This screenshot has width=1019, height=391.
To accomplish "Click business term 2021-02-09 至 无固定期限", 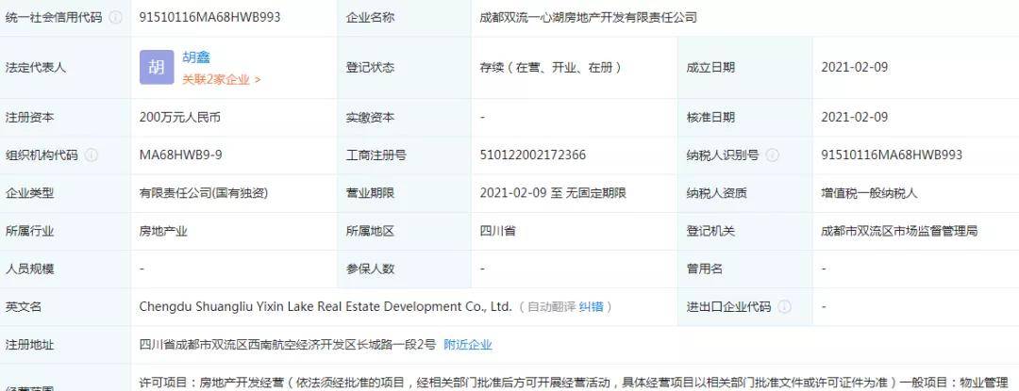I will click(x=553, y=193).
